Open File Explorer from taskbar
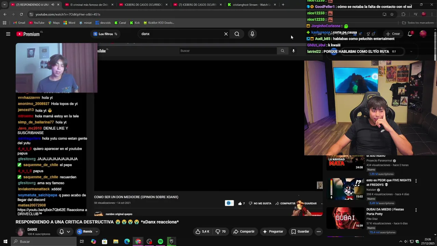This screenshot has width=437, height=246. click(x=116, y=242)
